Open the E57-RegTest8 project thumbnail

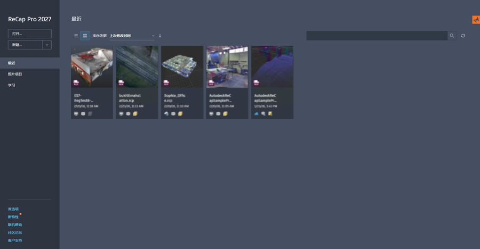click(92, 67)
